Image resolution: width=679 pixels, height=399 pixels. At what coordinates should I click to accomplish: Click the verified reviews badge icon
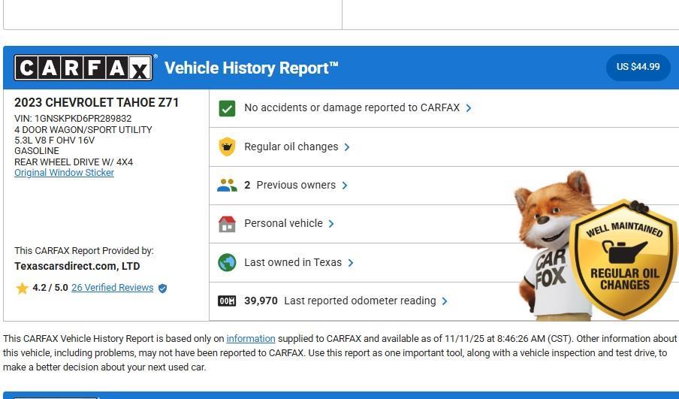click(162, 288)
